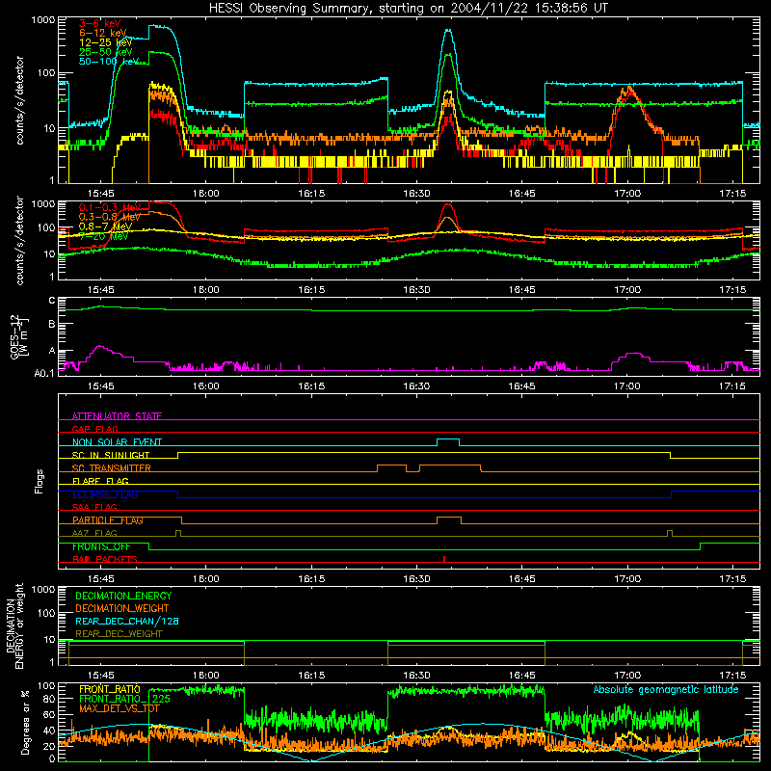Click the 16:45 tick under the MeV panel
This screenshot has height=771, width=771.
521,290
